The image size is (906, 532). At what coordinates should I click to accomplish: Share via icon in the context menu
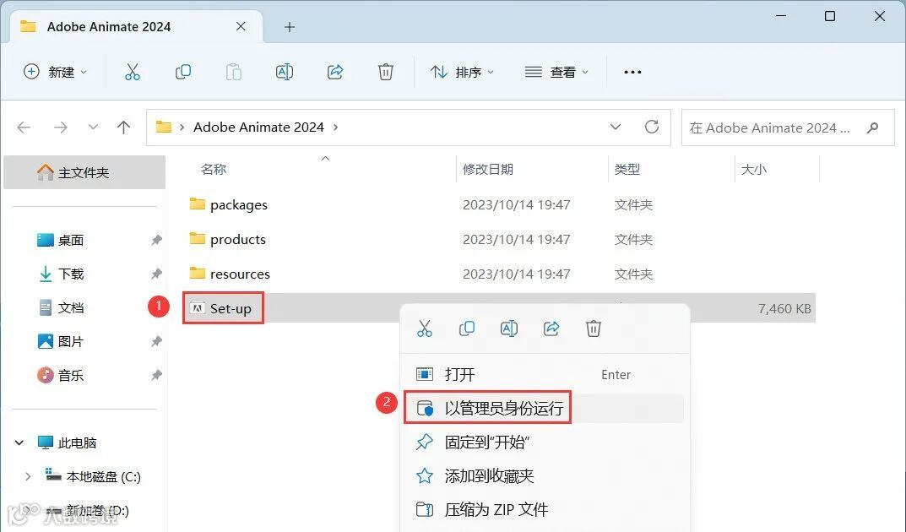551,328
